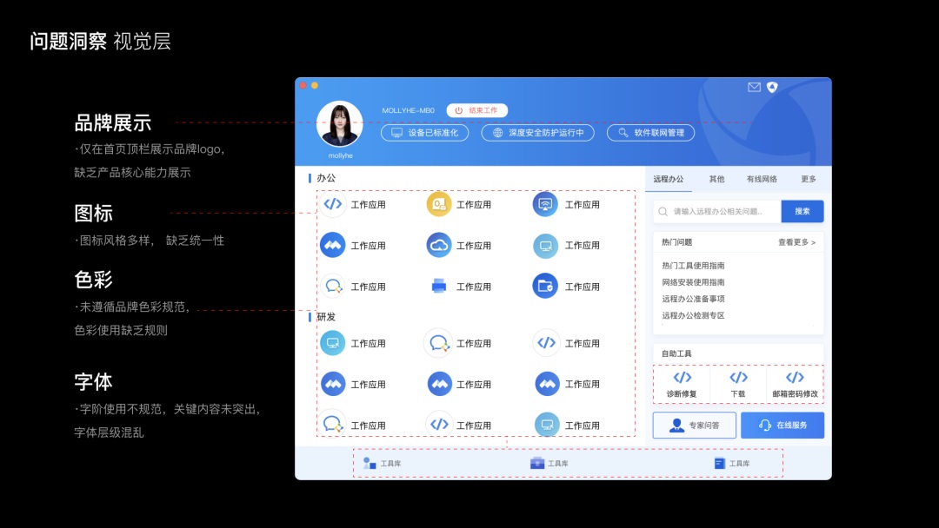Click the blue 搜索 button
The width and height of the screenshot is (939, 528).
[802, 211]
